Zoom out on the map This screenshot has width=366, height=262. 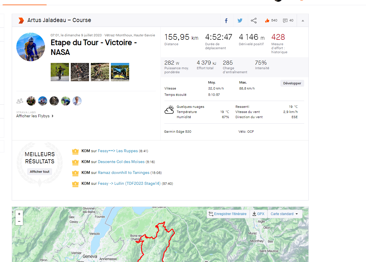tap(19, 221)
